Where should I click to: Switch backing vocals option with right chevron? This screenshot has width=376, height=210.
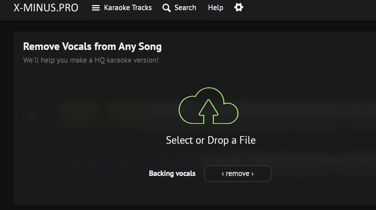(x=252, y=174)
